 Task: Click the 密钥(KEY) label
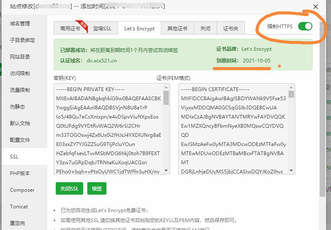[64, 78]
